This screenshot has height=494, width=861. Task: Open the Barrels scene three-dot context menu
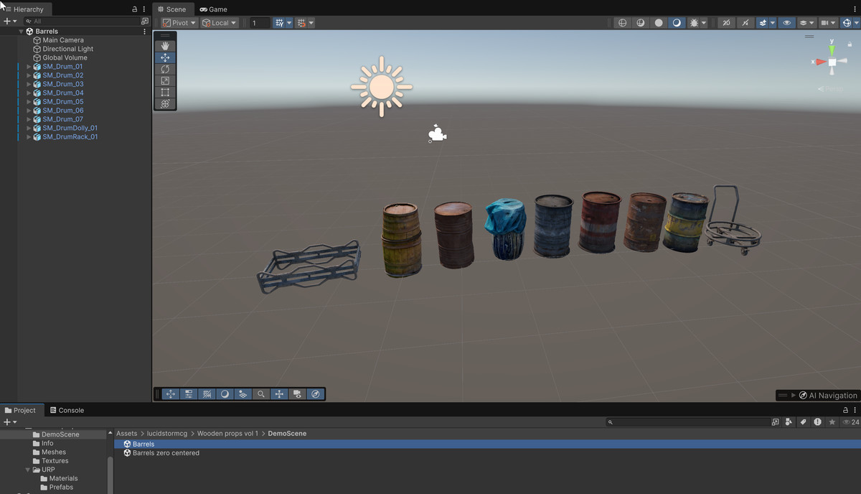(x=145, y=32)
